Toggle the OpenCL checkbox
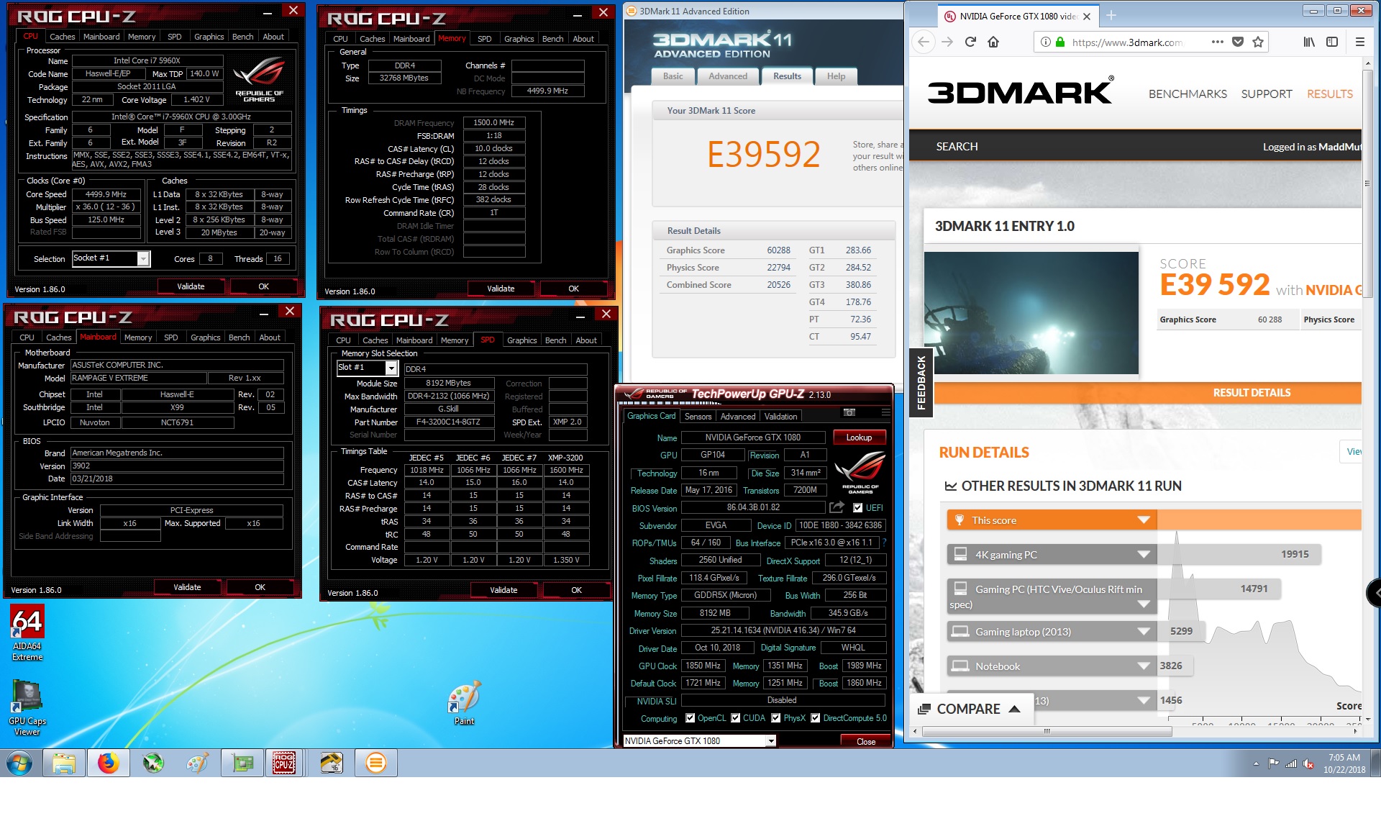The height and width of the screenshot is (816, 1381). tap(690, 718)
